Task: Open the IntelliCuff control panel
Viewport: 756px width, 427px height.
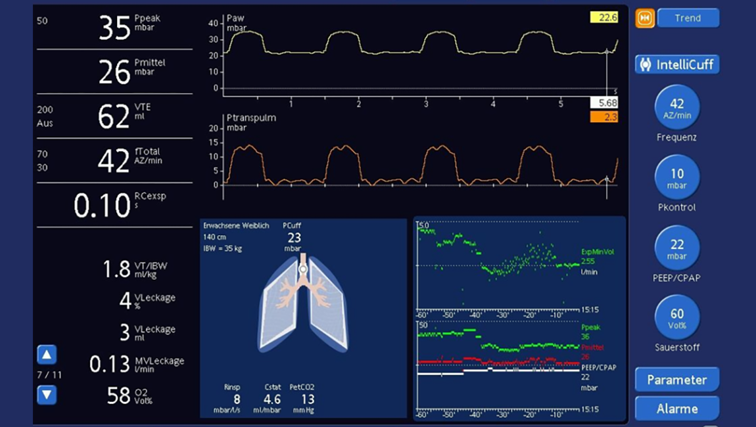Action: click(x=676, y=64)
